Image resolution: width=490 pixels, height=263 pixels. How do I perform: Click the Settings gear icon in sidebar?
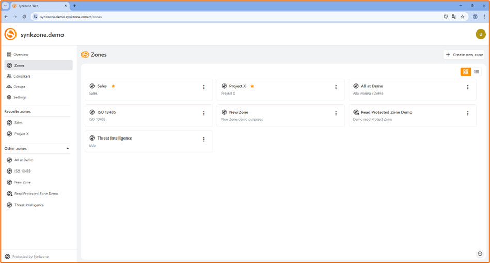coord(9,97)
